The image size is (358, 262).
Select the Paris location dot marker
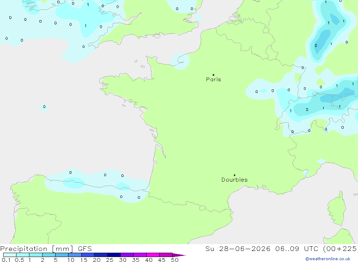click(x=213, y=75)
